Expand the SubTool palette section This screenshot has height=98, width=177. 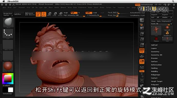tap(154, 45)
